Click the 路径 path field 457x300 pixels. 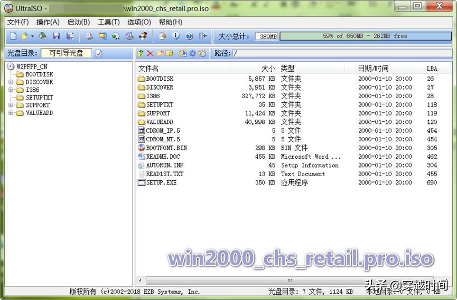342,53
